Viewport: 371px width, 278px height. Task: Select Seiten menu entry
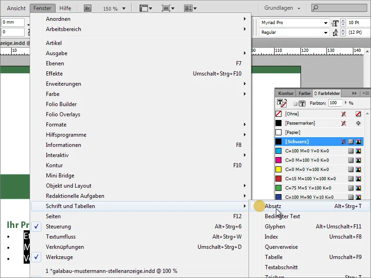[141, 216]
